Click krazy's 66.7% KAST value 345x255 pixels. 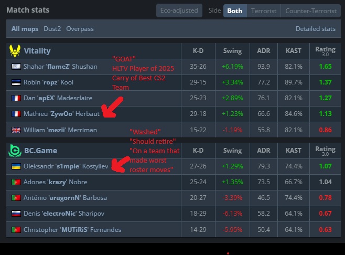pyautogui.click(x=294, y=182)
